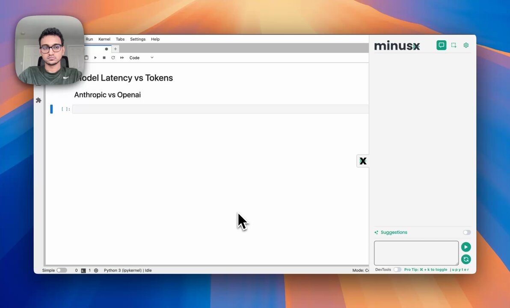
Task: Open the Tabs menu
Action: pos(120,39)
